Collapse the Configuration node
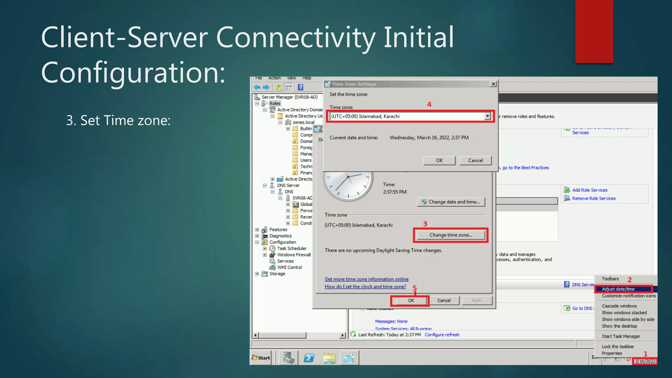 coord(257,242)
